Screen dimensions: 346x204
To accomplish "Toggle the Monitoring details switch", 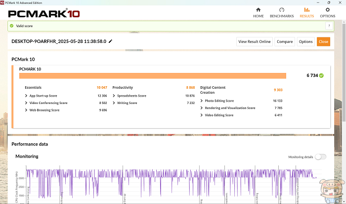I will tap(320, 157).
